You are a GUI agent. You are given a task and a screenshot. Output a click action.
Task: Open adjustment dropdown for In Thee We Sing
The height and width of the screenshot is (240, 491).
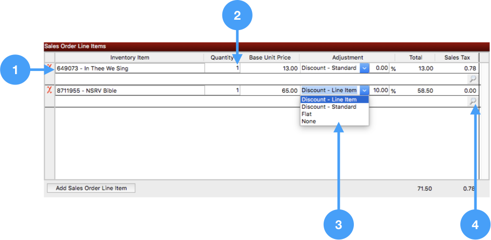[364, 68]
